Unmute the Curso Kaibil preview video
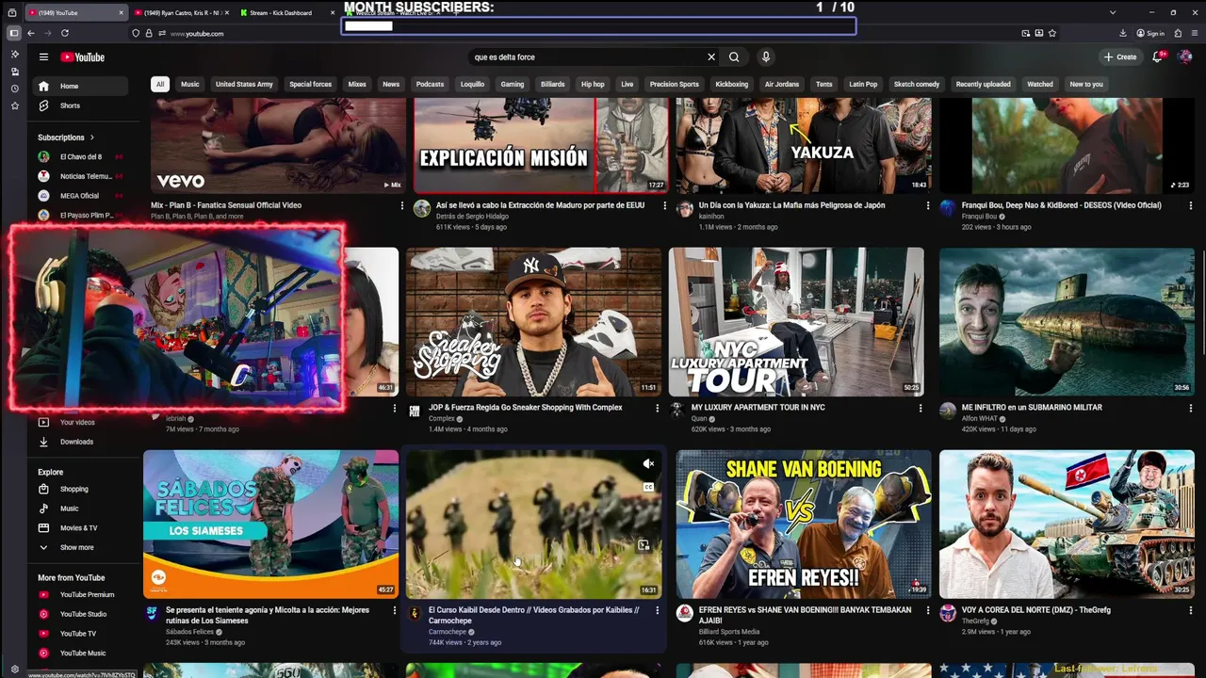The image size is (1206, 678). 648,463
